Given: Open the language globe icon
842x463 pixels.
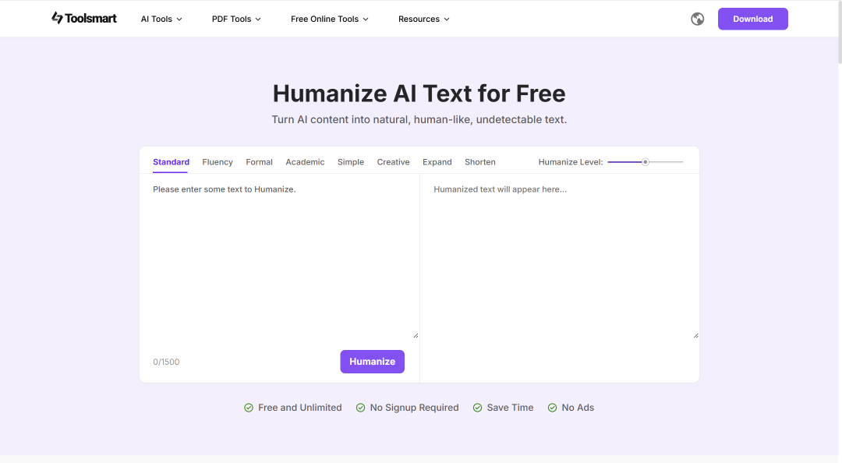Looking at the screenshot, I should pyautogui.click(x=697, y=19).
